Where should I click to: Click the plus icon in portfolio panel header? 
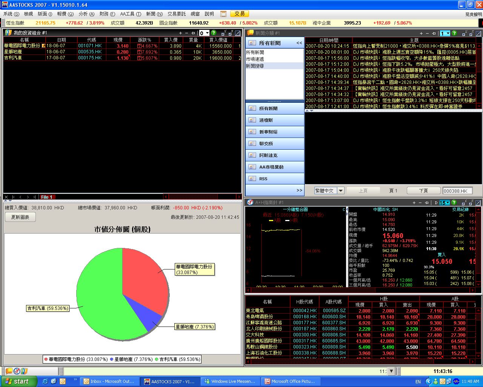181,33
